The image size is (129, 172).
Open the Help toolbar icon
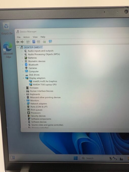coord(34,41)
